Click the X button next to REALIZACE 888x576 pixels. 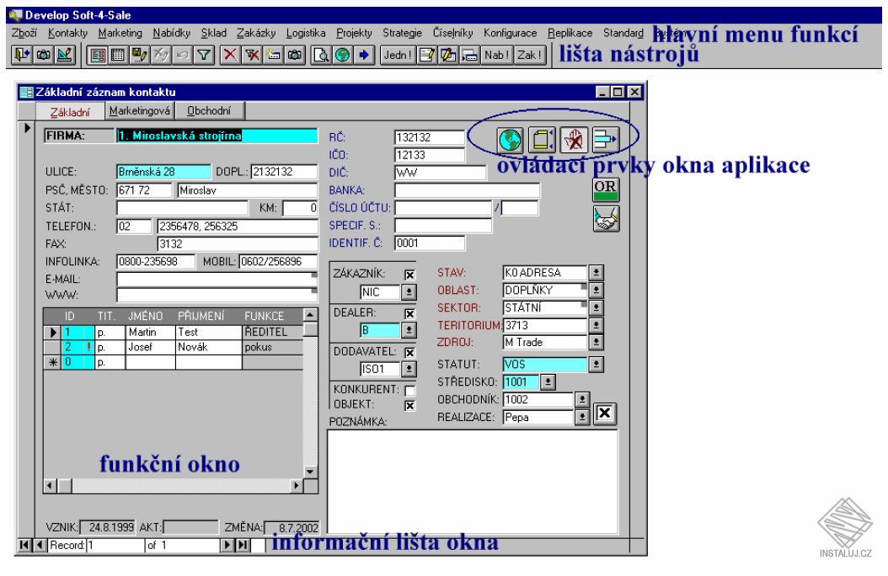(x=604, y=413)
